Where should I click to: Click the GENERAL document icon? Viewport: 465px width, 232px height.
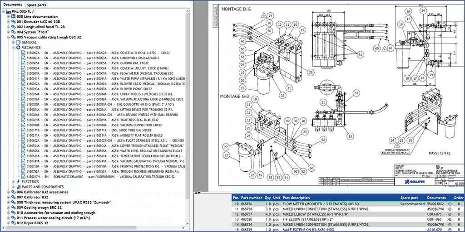18,42
